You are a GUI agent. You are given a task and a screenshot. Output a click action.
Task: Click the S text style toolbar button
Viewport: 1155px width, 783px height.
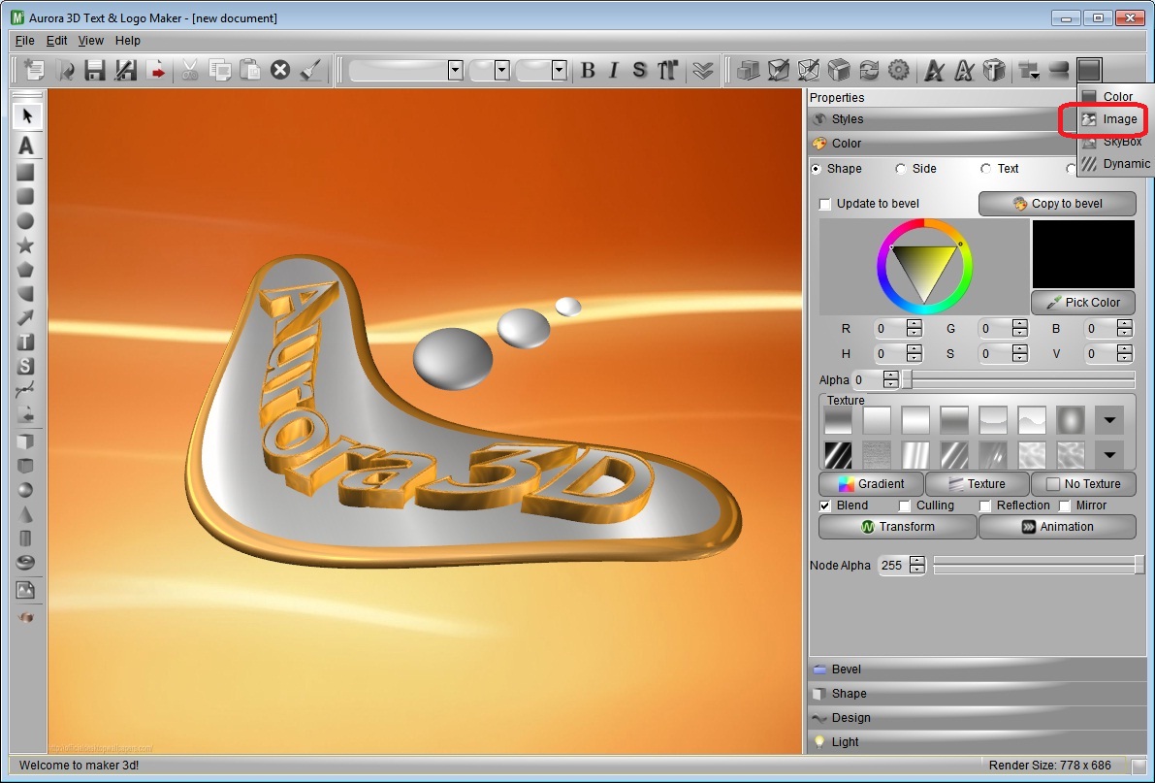(639, 70)
